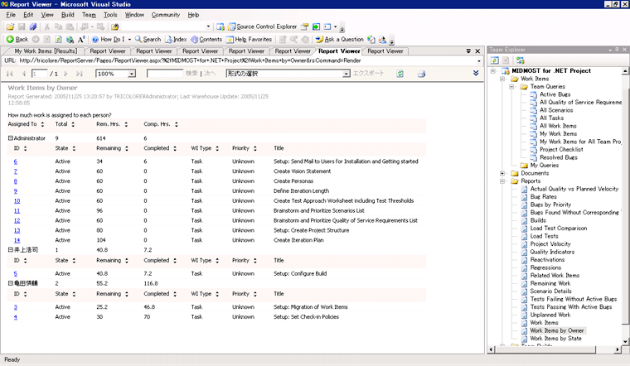Close the active Report Viewer document tab

click(x=477, y=51)
